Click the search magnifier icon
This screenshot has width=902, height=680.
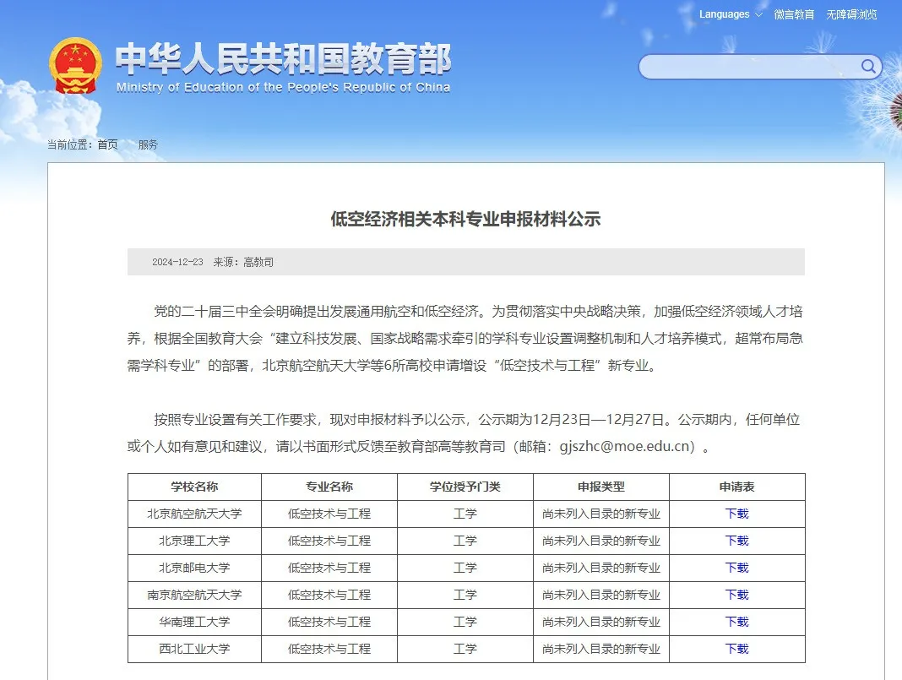pos(867,67)
